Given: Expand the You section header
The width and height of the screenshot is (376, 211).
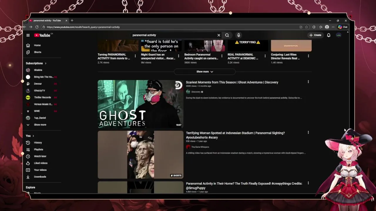Looking at the screenshot, I should (x=30, y=136).
